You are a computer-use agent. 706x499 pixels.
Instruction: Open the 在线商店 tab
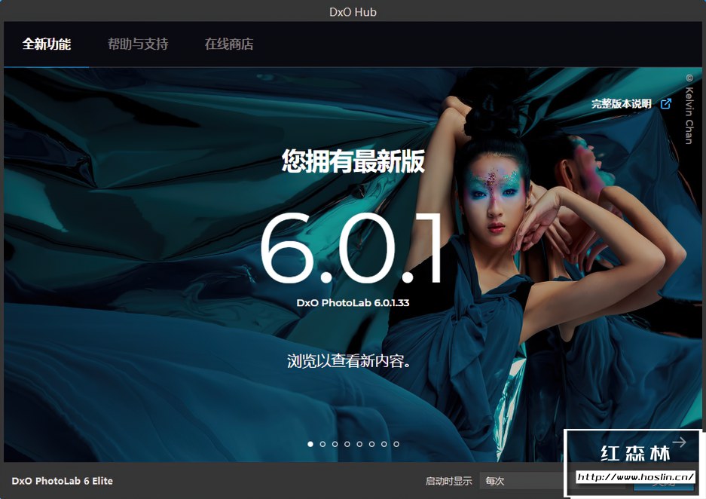(229, 44)
